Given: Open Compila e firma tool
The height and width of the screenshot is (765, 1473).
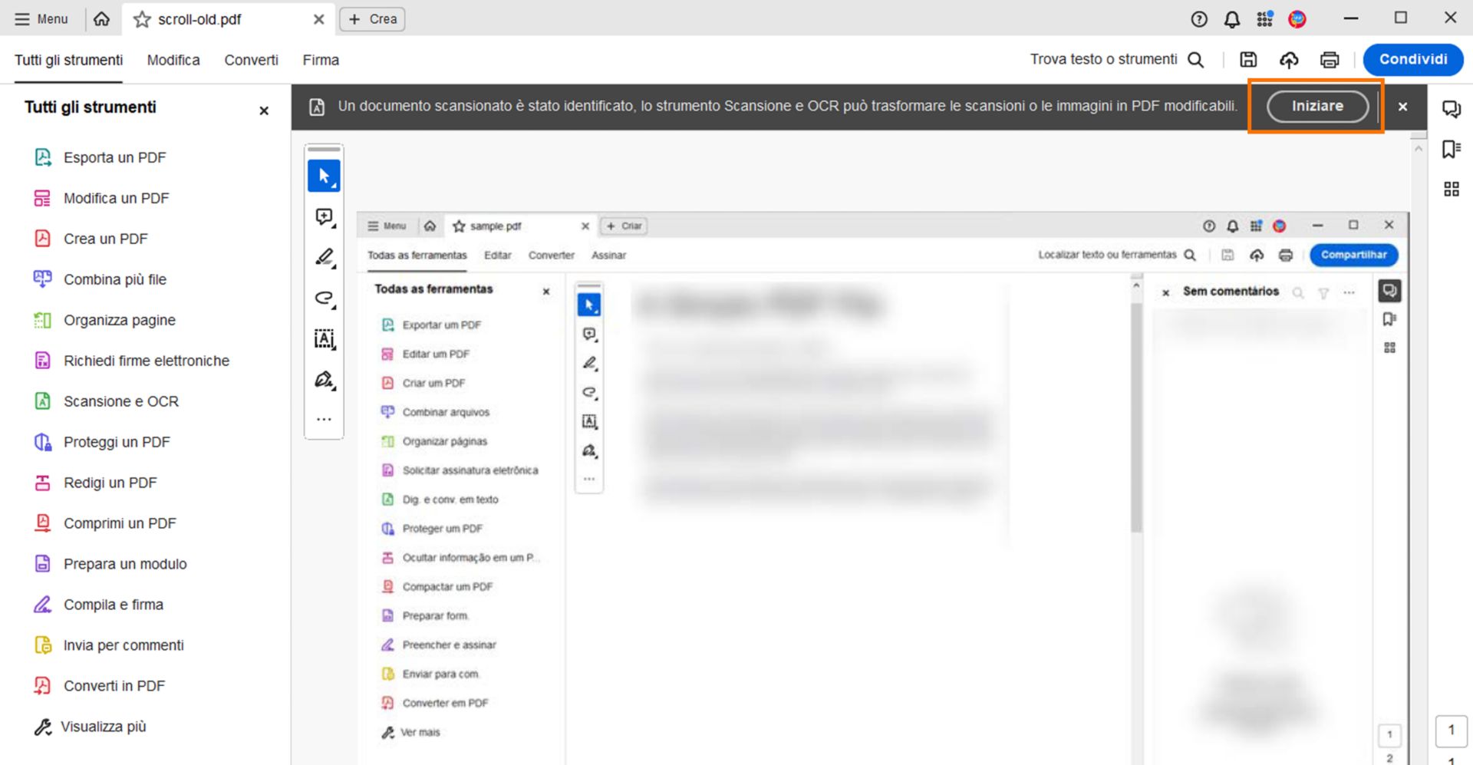Looking at the screenshot, I should pos(98,605).
